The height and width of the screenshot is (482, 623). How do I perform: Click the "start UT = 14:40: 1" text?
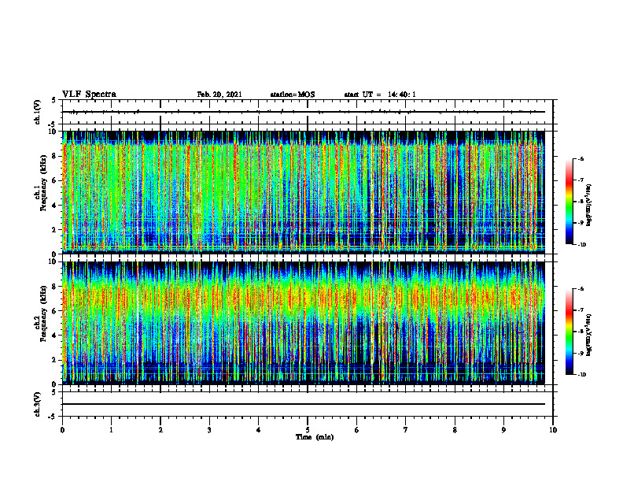click(380, 95)
